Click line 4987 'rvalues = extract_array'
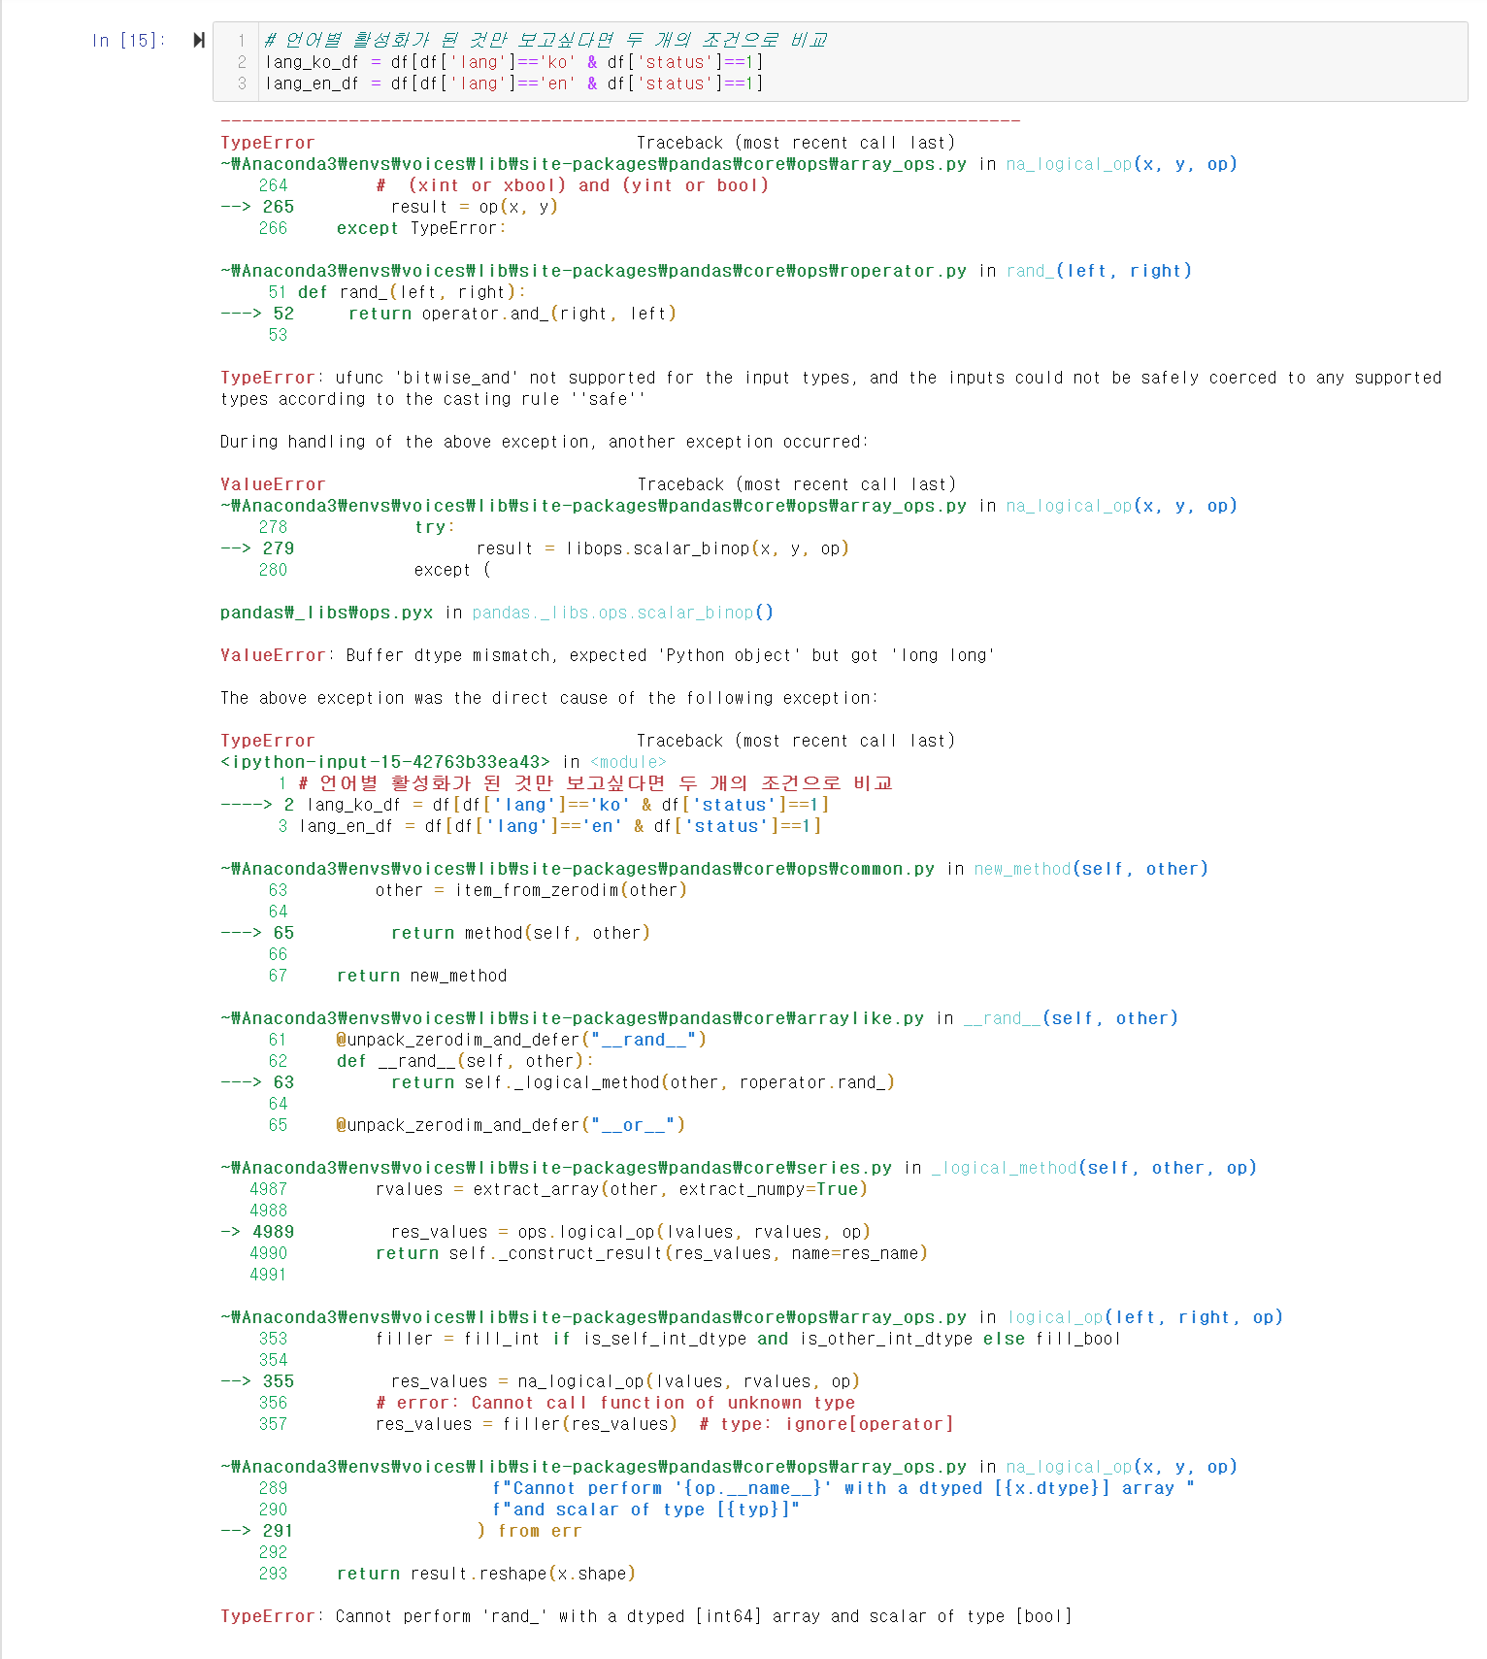This screenshot has height=1659, width=1487. 558,1189
